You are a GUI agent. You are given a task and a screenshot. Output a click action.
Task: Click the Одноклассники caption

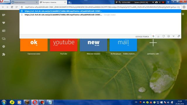(x=34, y=54)
